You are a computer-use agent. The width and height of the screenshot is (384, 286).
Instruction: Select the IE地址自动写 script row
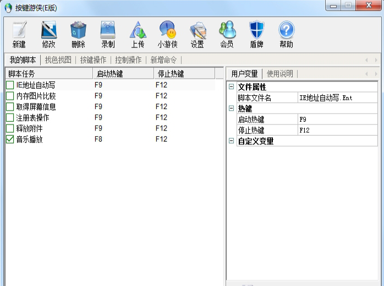[x=110, y=85]
